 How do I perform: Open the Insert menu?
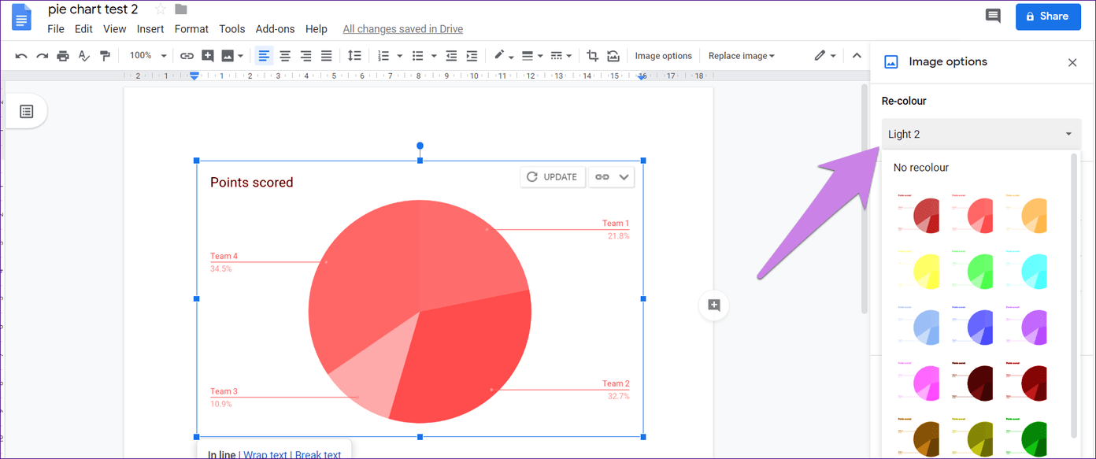150,29
